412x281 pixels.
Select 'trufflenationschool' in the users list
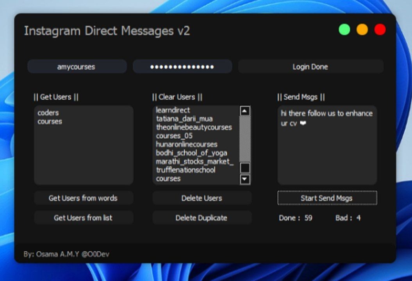pos(185,170)
